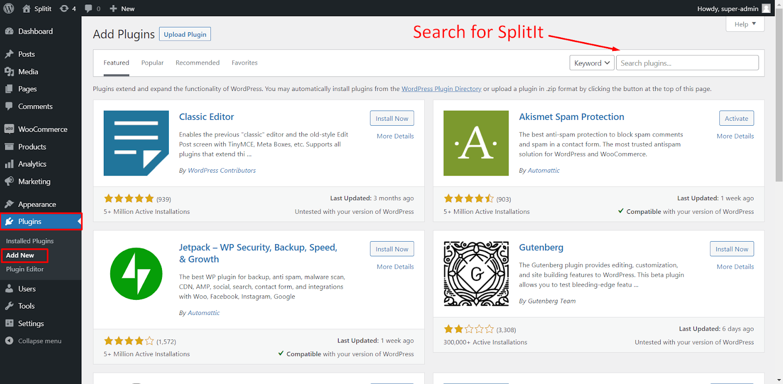Click the Classic Editor title link
Image resolution: width=783 pixels, height=384 pixels.
pos(207,117)
